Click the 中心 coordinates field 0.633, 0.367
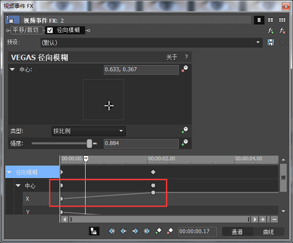 tap(141, 70)
